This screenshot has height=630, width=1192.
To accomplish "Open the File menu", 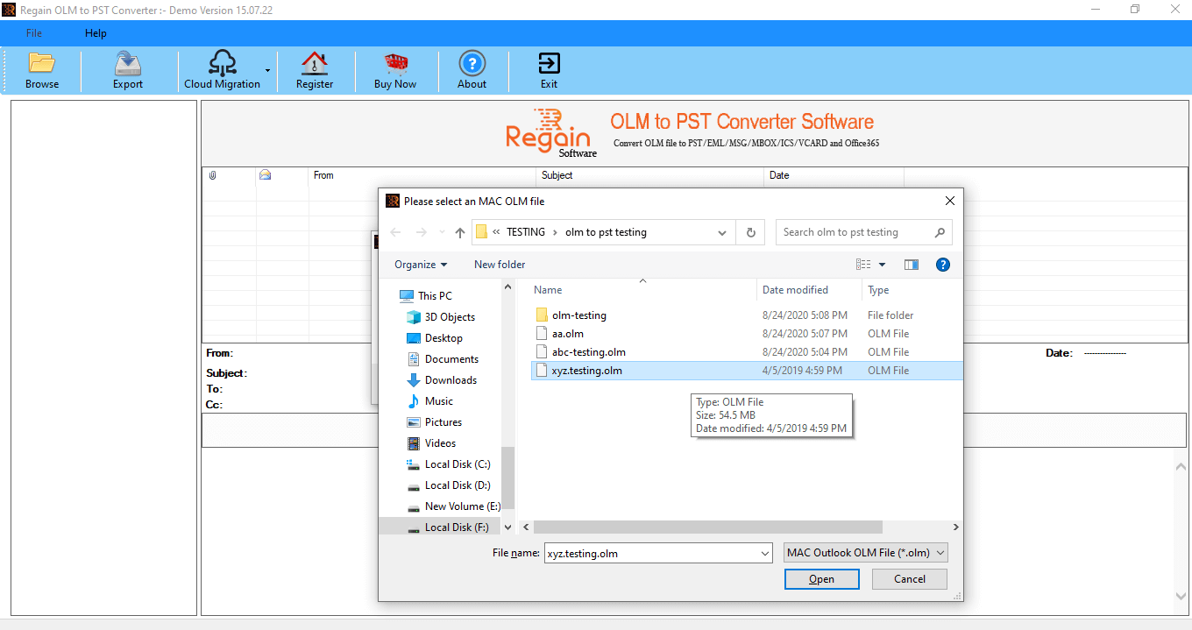I will pos(32,32).
